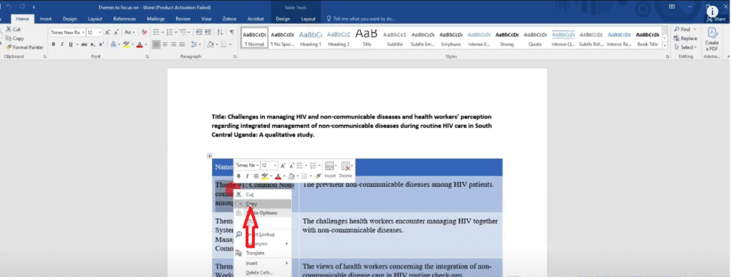Click the Create a PDF Acrobat icon

(712, 39)
